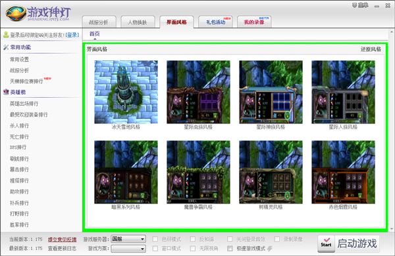Select the 魔兽争霸风格 thumbnail
The width and height of the screenshot is (395, 256).
(198, 172)
